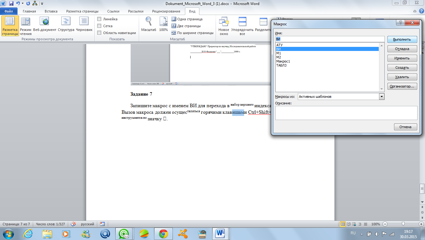Delete the macro with Удалить button

(x=402, y=77)
